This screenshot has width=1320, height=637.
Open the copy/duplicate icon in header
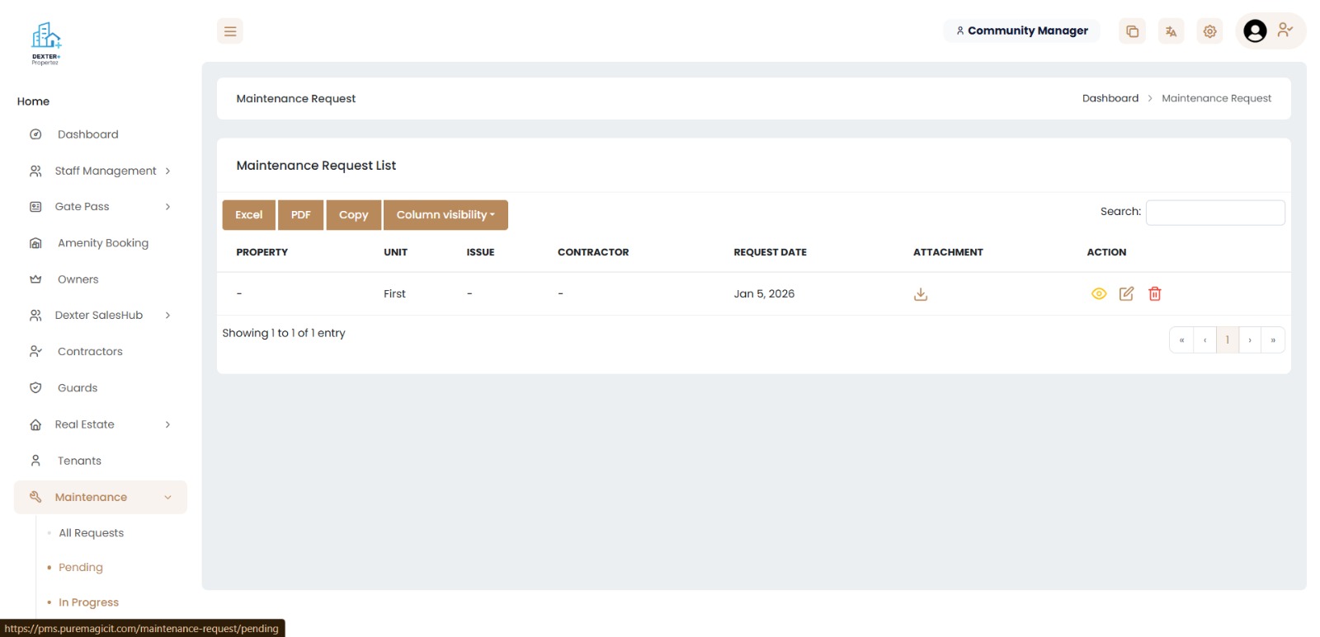[1132, 31]
